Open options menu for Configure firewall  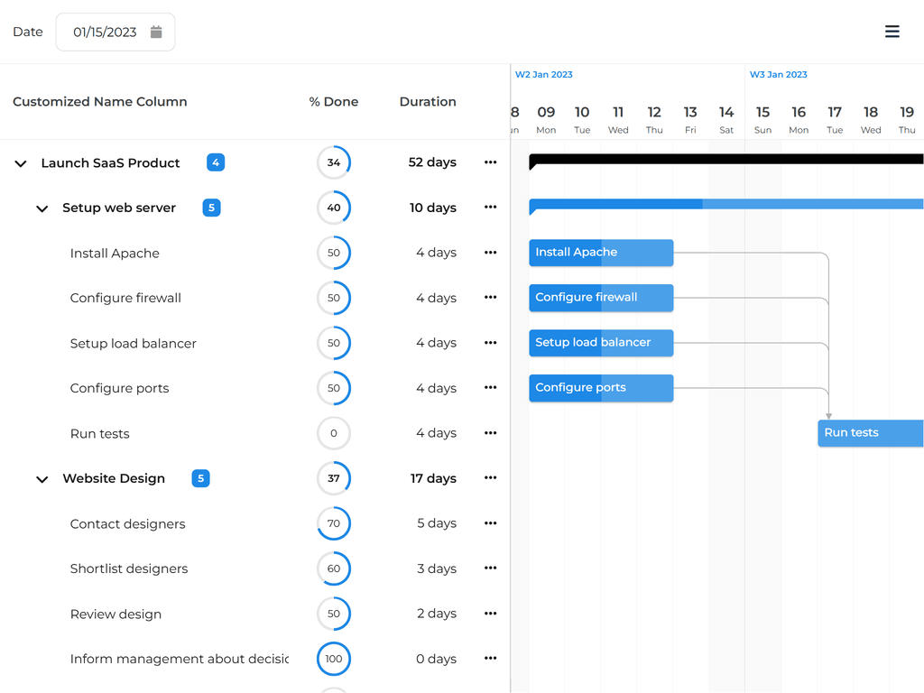coord(490,298)
